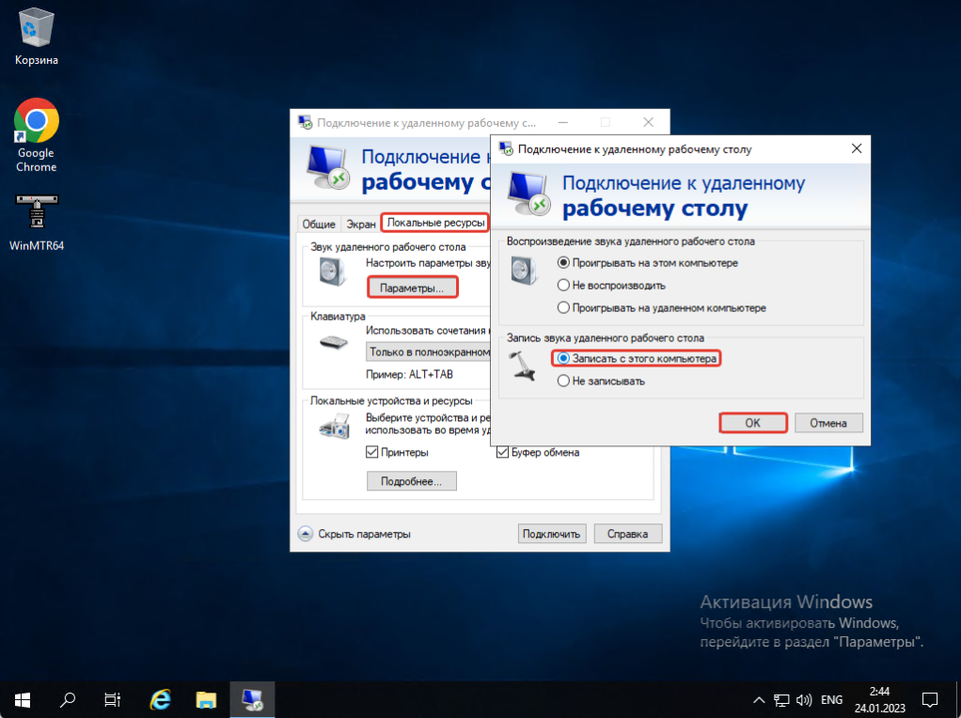The width and height of the screenshot is (961, 718).
Task: Choose "Записать с этого компьютера" option
Action: [x=564, y=359]
